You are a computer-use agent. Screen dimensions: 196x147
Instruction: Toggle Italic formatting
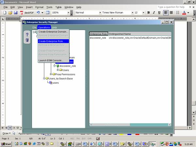coord(154,12)
